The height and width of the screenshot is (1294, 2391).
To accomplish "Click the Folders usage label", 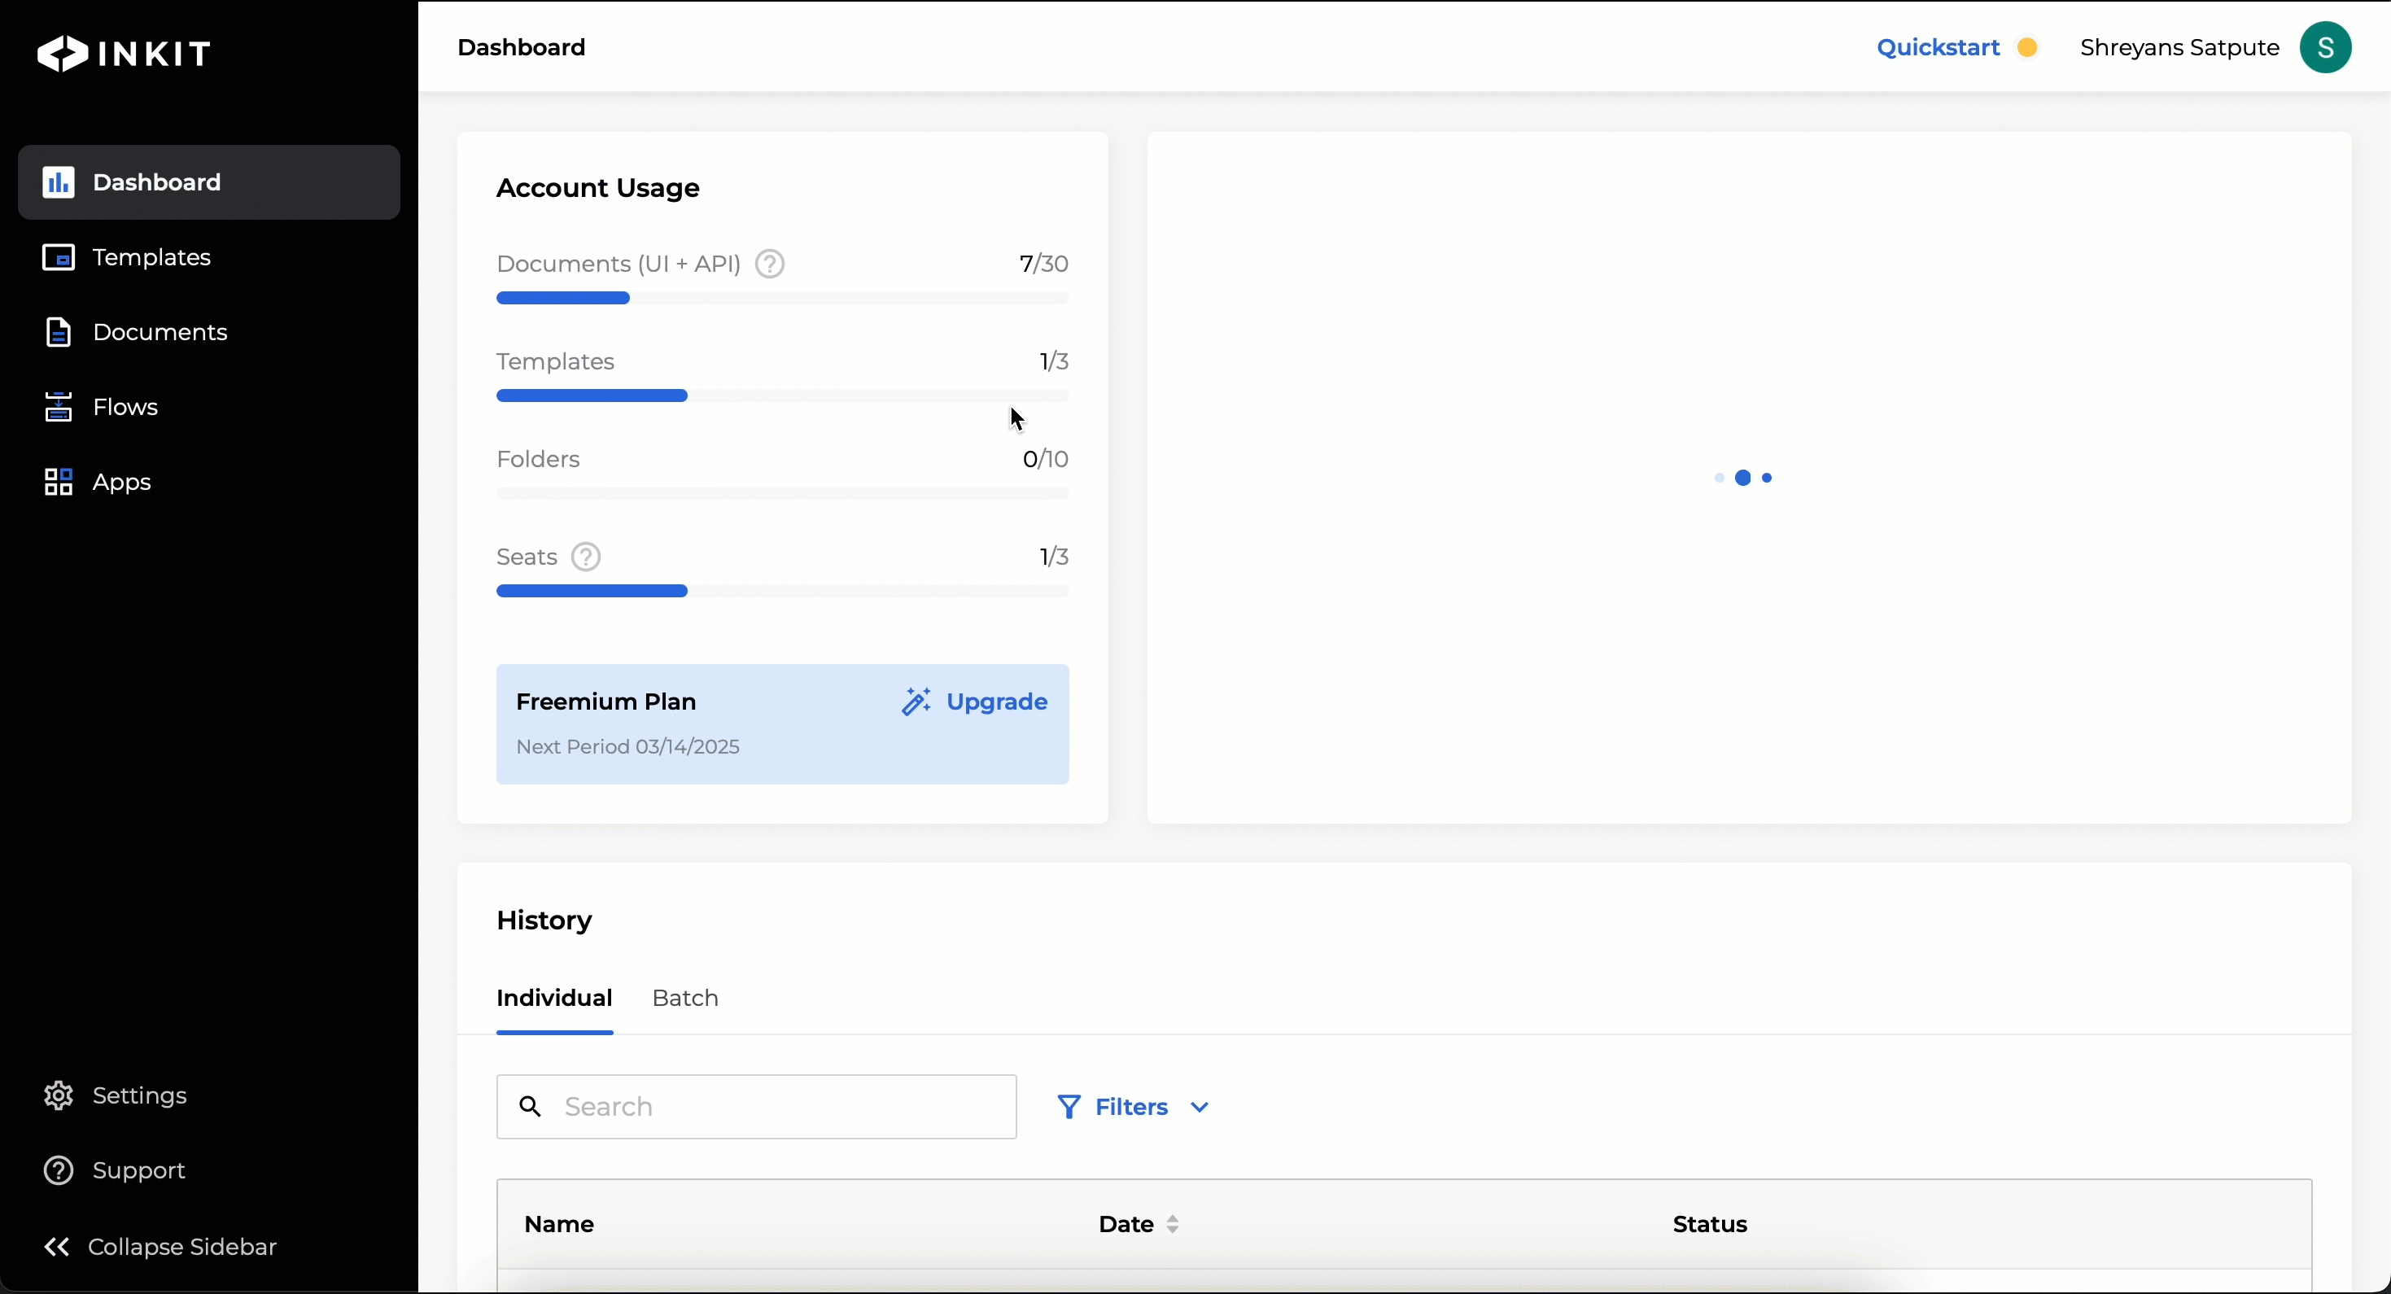I will [x=539, y=460].
